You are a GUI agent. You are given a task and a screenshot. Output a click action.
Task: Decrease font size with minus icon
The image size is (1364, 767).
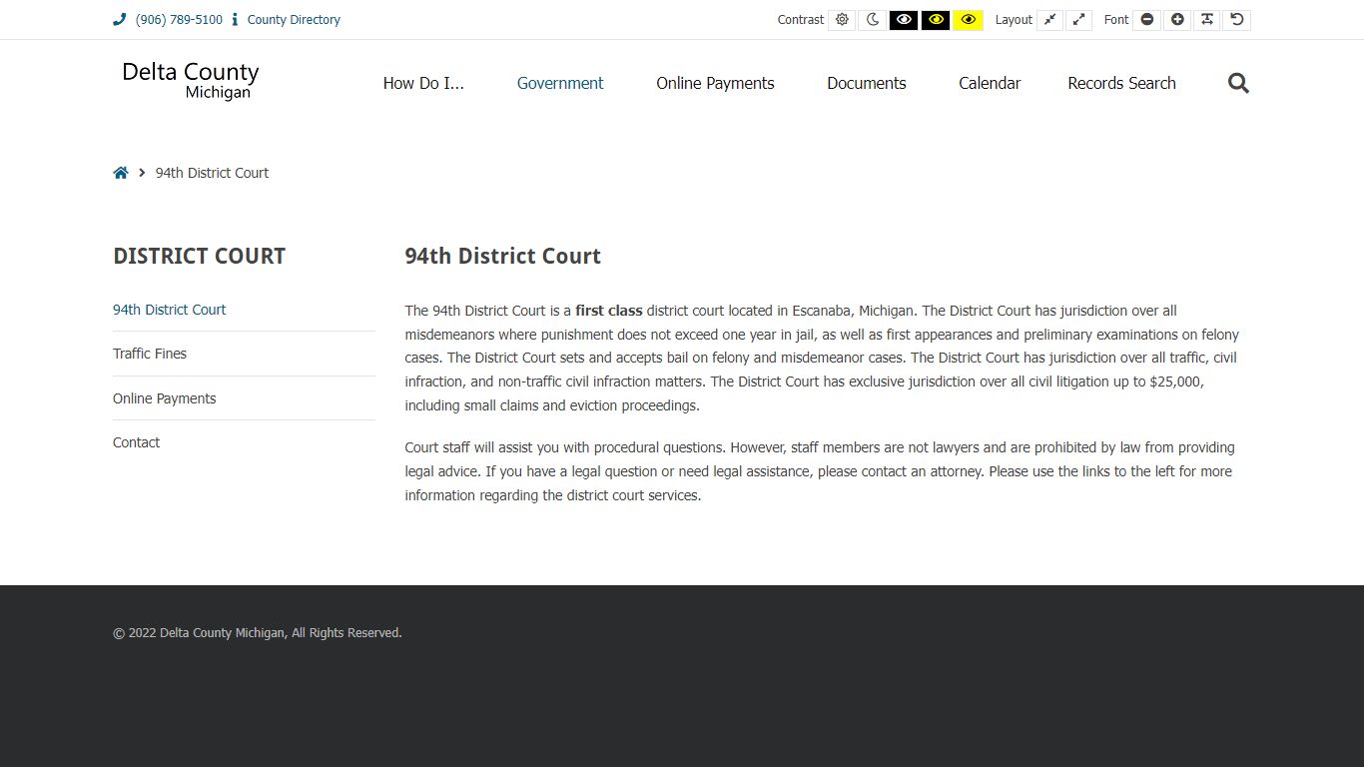1146,19
